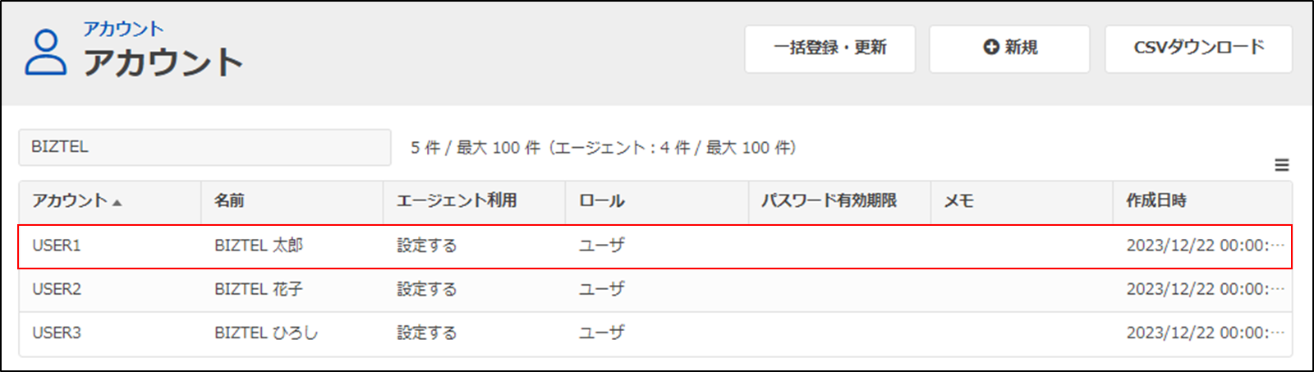Viewport: 1314px width, 372px height.
Task: Open the USER2 account entry
Action: tap(57, 289)
